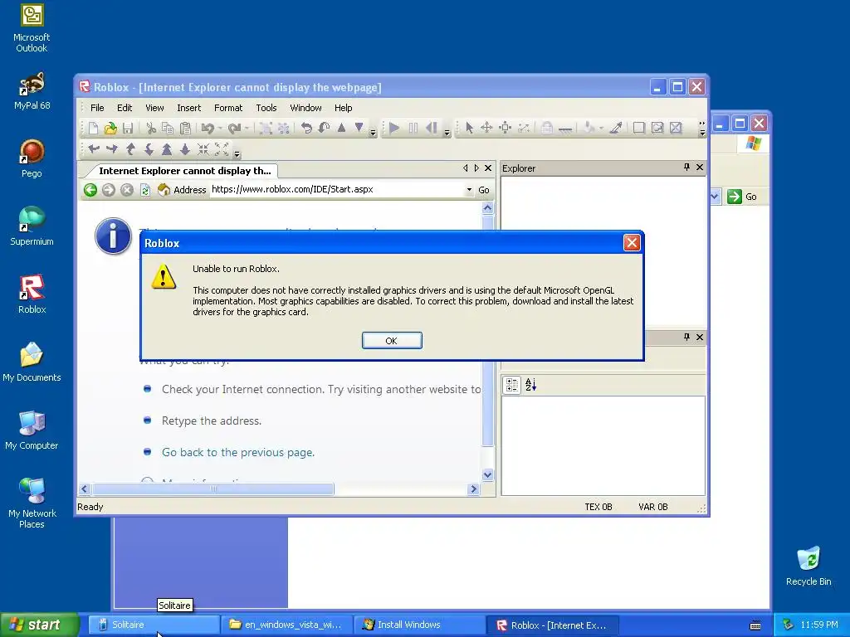Click the Play run icon
Image resolution: width=850 pixels, height=637 pixels.
pos(394,128)
